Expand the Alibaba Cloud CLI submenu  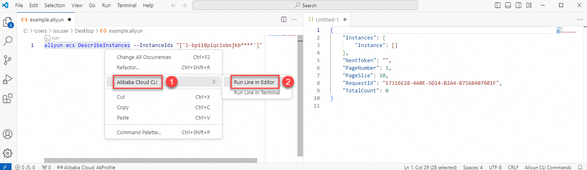(x=163, y=82)
